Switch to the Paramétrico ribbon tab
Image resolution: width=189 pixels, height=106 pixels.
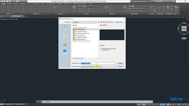tap(23, 4)
